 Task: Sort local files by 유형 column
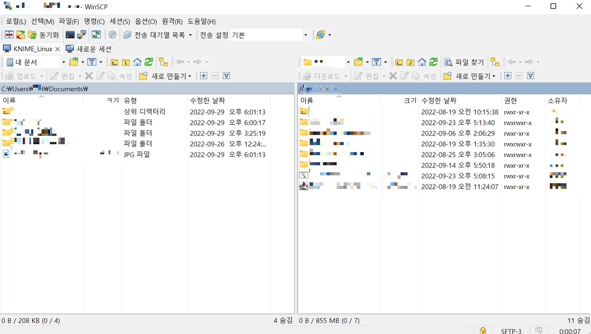tap(154, 100)
